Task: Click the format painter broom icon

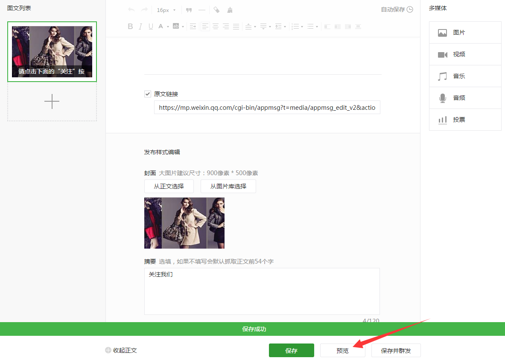Action: (230, 10)
